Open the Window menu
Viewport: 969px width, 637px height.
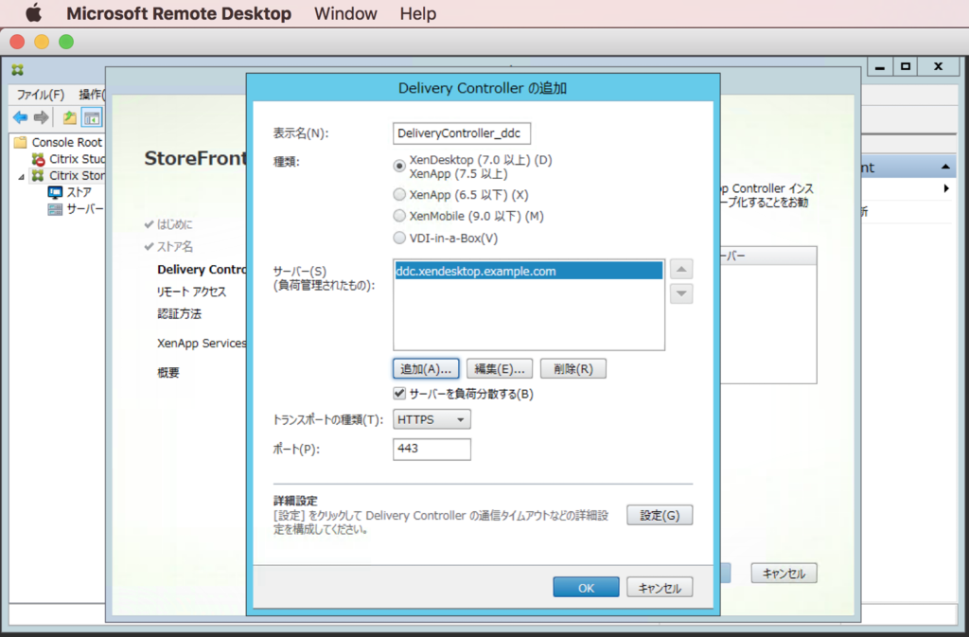point(345,13)
